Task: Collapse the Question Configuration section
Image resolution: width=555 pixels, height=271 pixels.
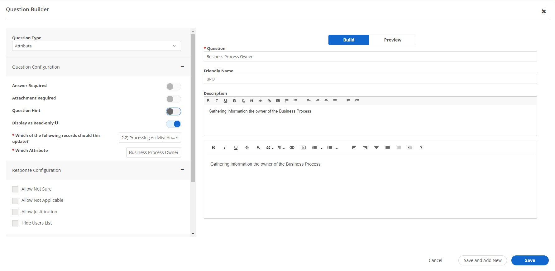Action: point(182,67)
